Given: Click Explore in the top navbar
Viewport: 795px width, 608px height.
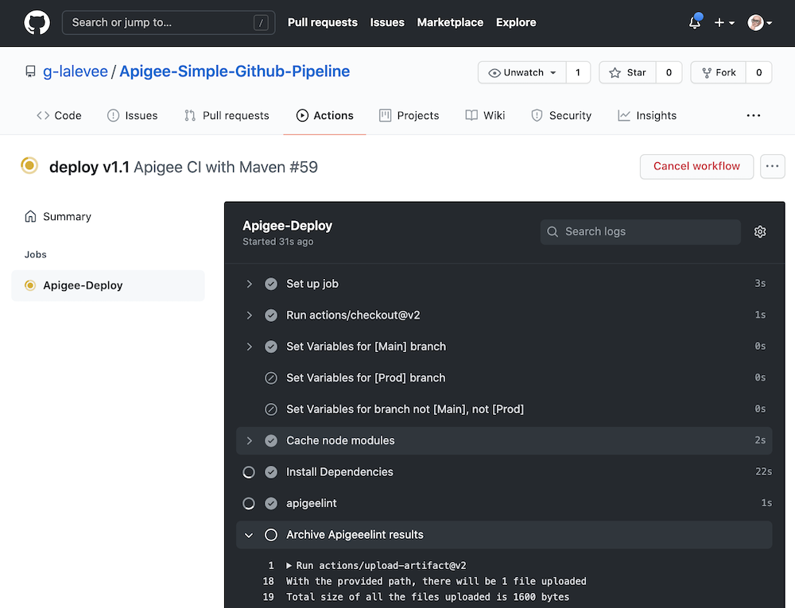Looking at the screenshot, I should pos(516,22).
